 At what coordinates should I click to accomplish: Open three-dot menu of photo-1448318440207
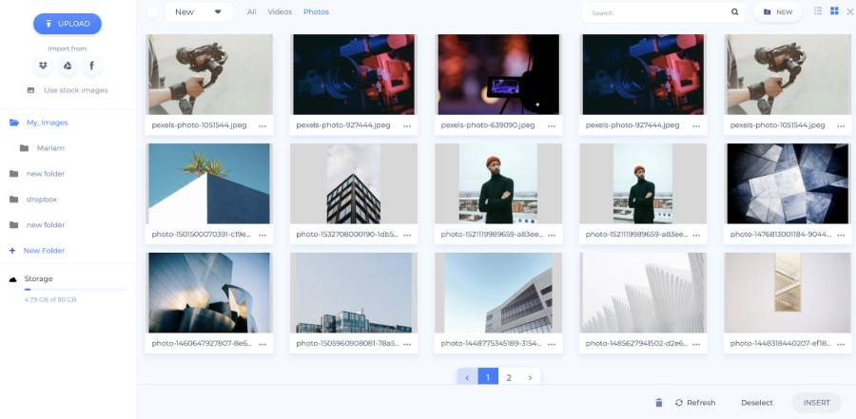[842, 344]
